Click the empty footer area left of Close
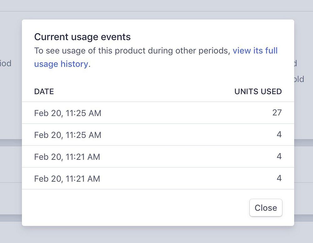The image size is (313, 243). coord(135,208)
